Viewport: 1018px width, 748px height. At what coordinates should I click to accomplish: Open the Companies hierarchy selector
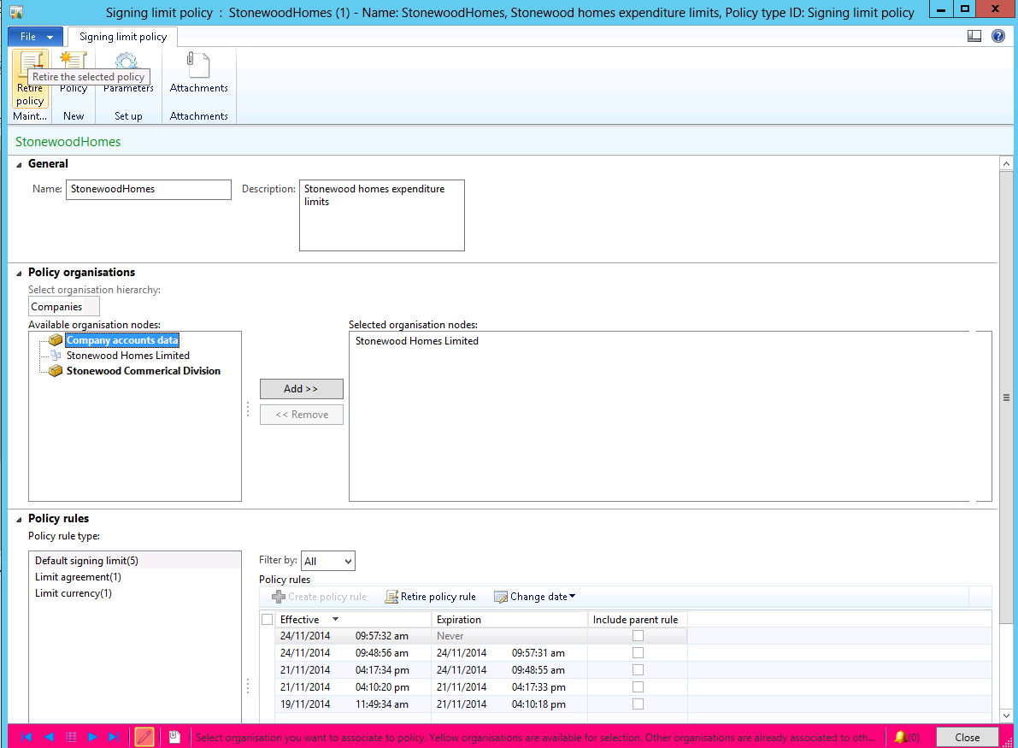click(x=63, y=307)
